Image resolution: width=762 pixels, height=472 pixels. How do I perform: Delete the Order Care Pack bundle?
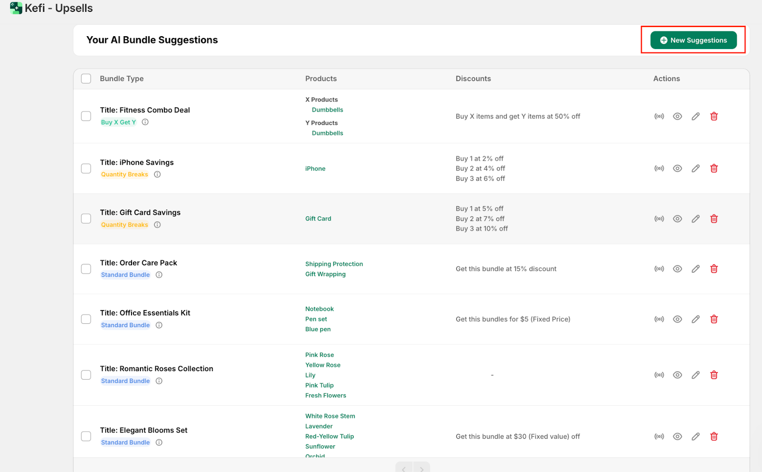point(714,269)
